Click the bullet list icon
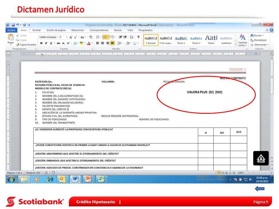279x209 pixels. [x=98, y=37]
